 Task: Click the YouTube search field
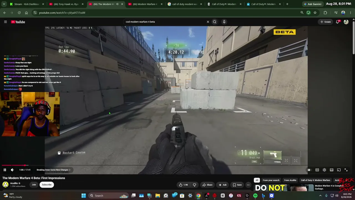(165, 22)
